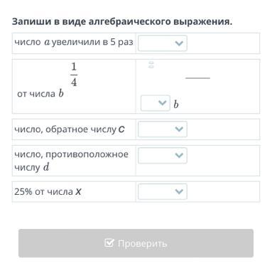Click checkmark icon inside Проверить button
Image resolution: width=272 pixels, height=273 pixels.
coord(109,242)
